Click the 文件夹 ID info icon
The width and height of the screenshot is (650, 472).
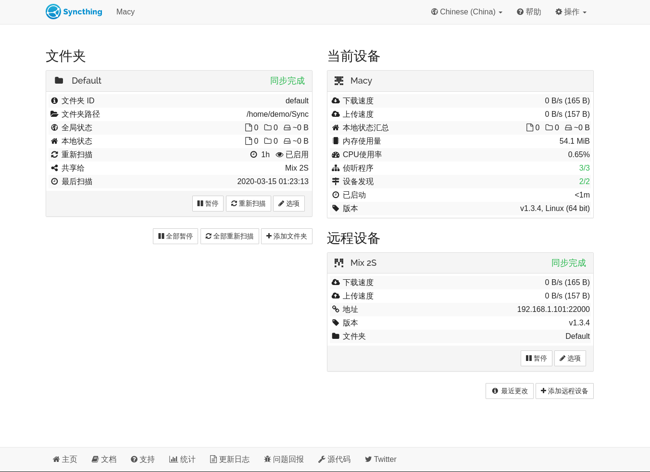tap(54, 100)
